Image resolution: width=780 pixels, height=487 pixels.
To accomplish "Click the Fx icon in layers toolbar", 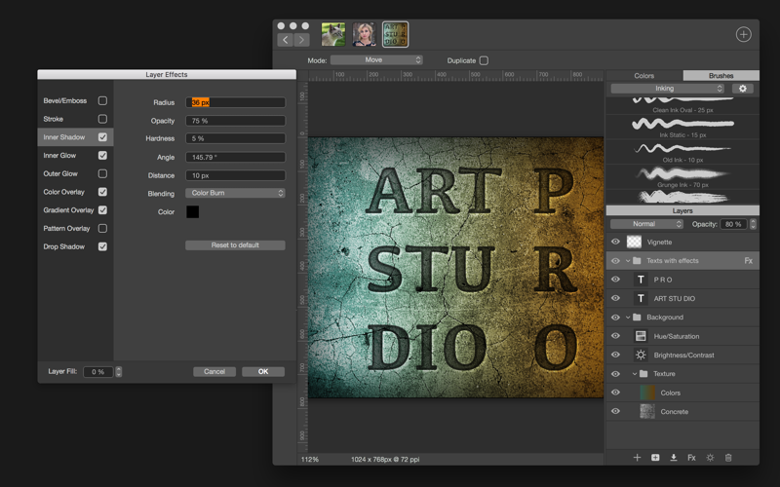I will [691, 457].
